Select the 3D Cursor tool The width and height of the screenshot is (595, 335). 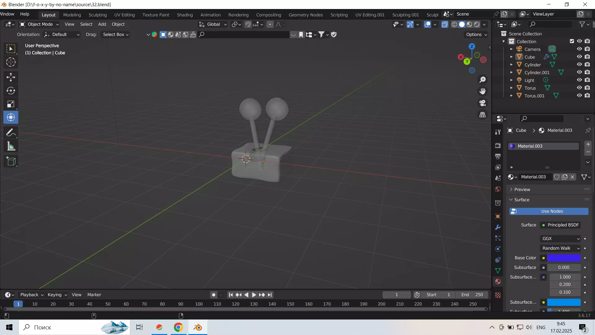11,62
